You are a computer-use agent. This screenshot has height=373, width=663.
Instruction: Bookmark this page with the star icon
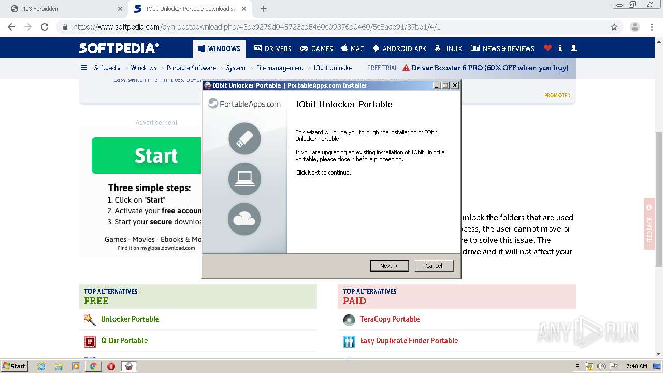[x=614, y=27]
